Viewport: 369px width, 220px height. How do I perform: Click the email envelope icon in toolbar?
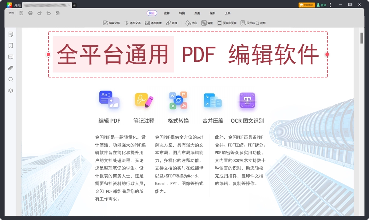[x=58, y=13]
